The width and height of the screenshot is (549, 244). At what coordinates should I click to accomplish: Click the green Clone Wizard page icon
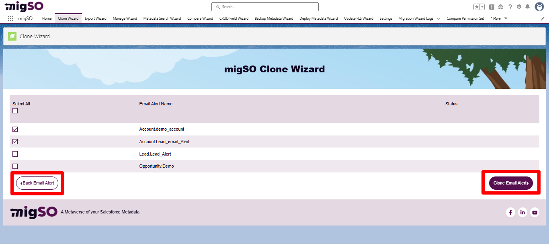click(x=12, y=36)
